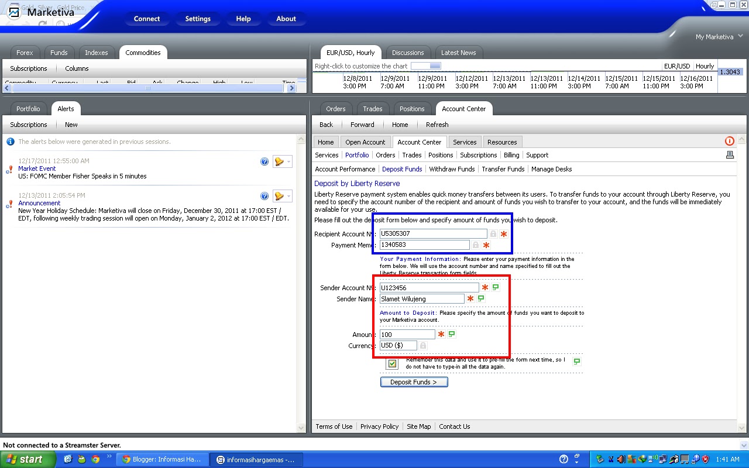Click the lock icon beside Payment Memo field

click(476, 245)
